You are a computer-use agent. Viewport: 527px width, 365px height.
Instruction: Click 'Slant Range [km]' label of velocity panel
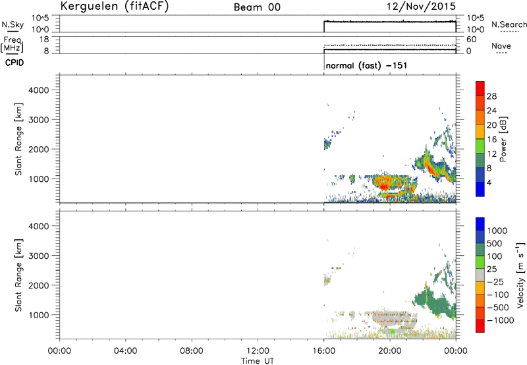(x=18, y=275)
